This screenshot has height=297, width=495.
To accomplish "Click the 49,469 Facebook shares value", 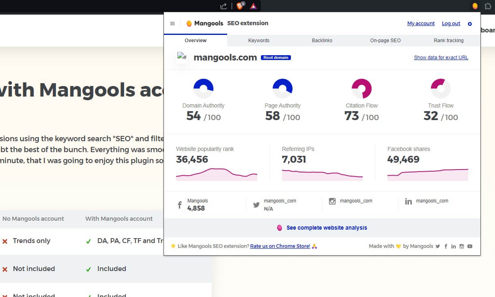I will tap(403, 159).
